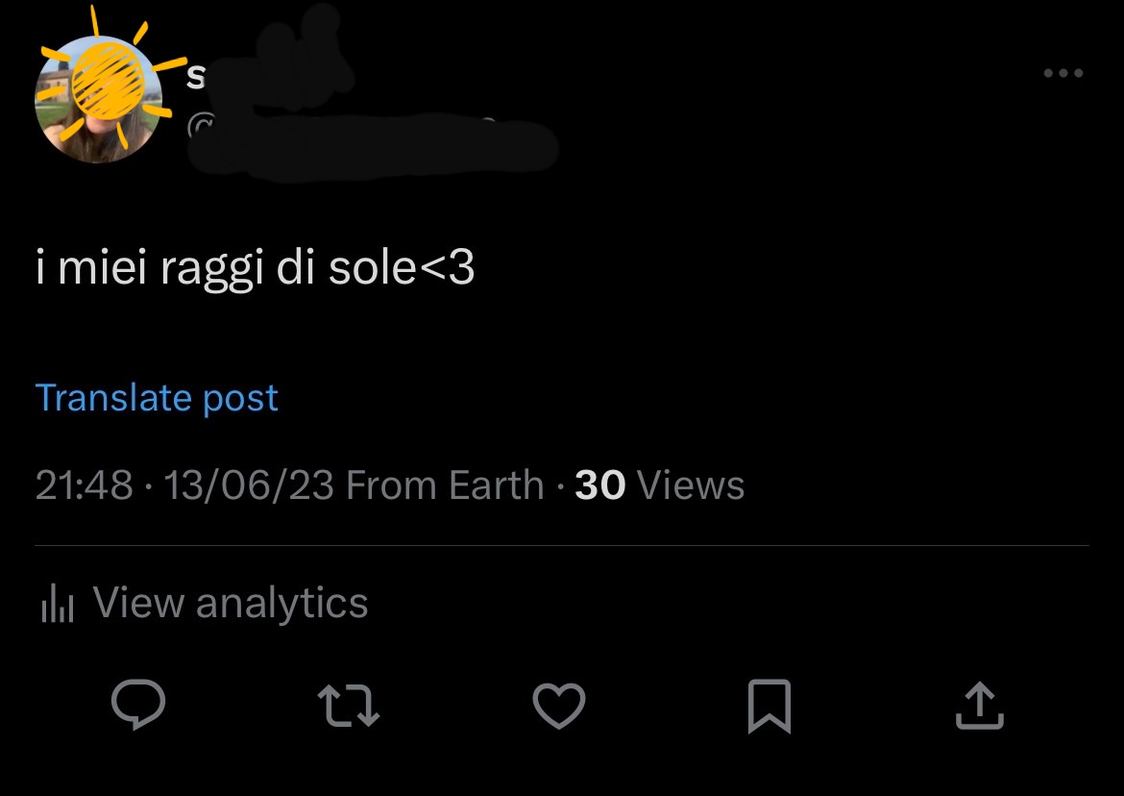Open the three-dot more options menu

pyautogui.click(x=1063, y=73)
